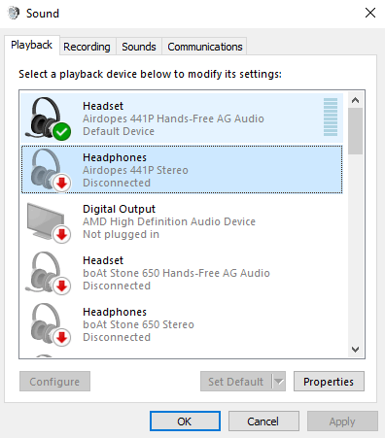Click the Set Default button
Image resolution: width=385 pixels, height=438 pixels.
[236, 382]
